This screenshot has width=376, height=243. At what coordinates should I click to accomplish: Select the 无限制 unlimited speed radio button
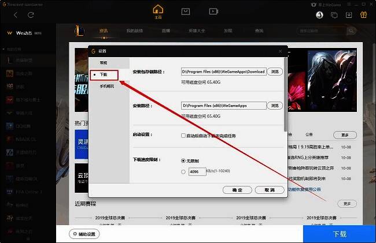183,160
